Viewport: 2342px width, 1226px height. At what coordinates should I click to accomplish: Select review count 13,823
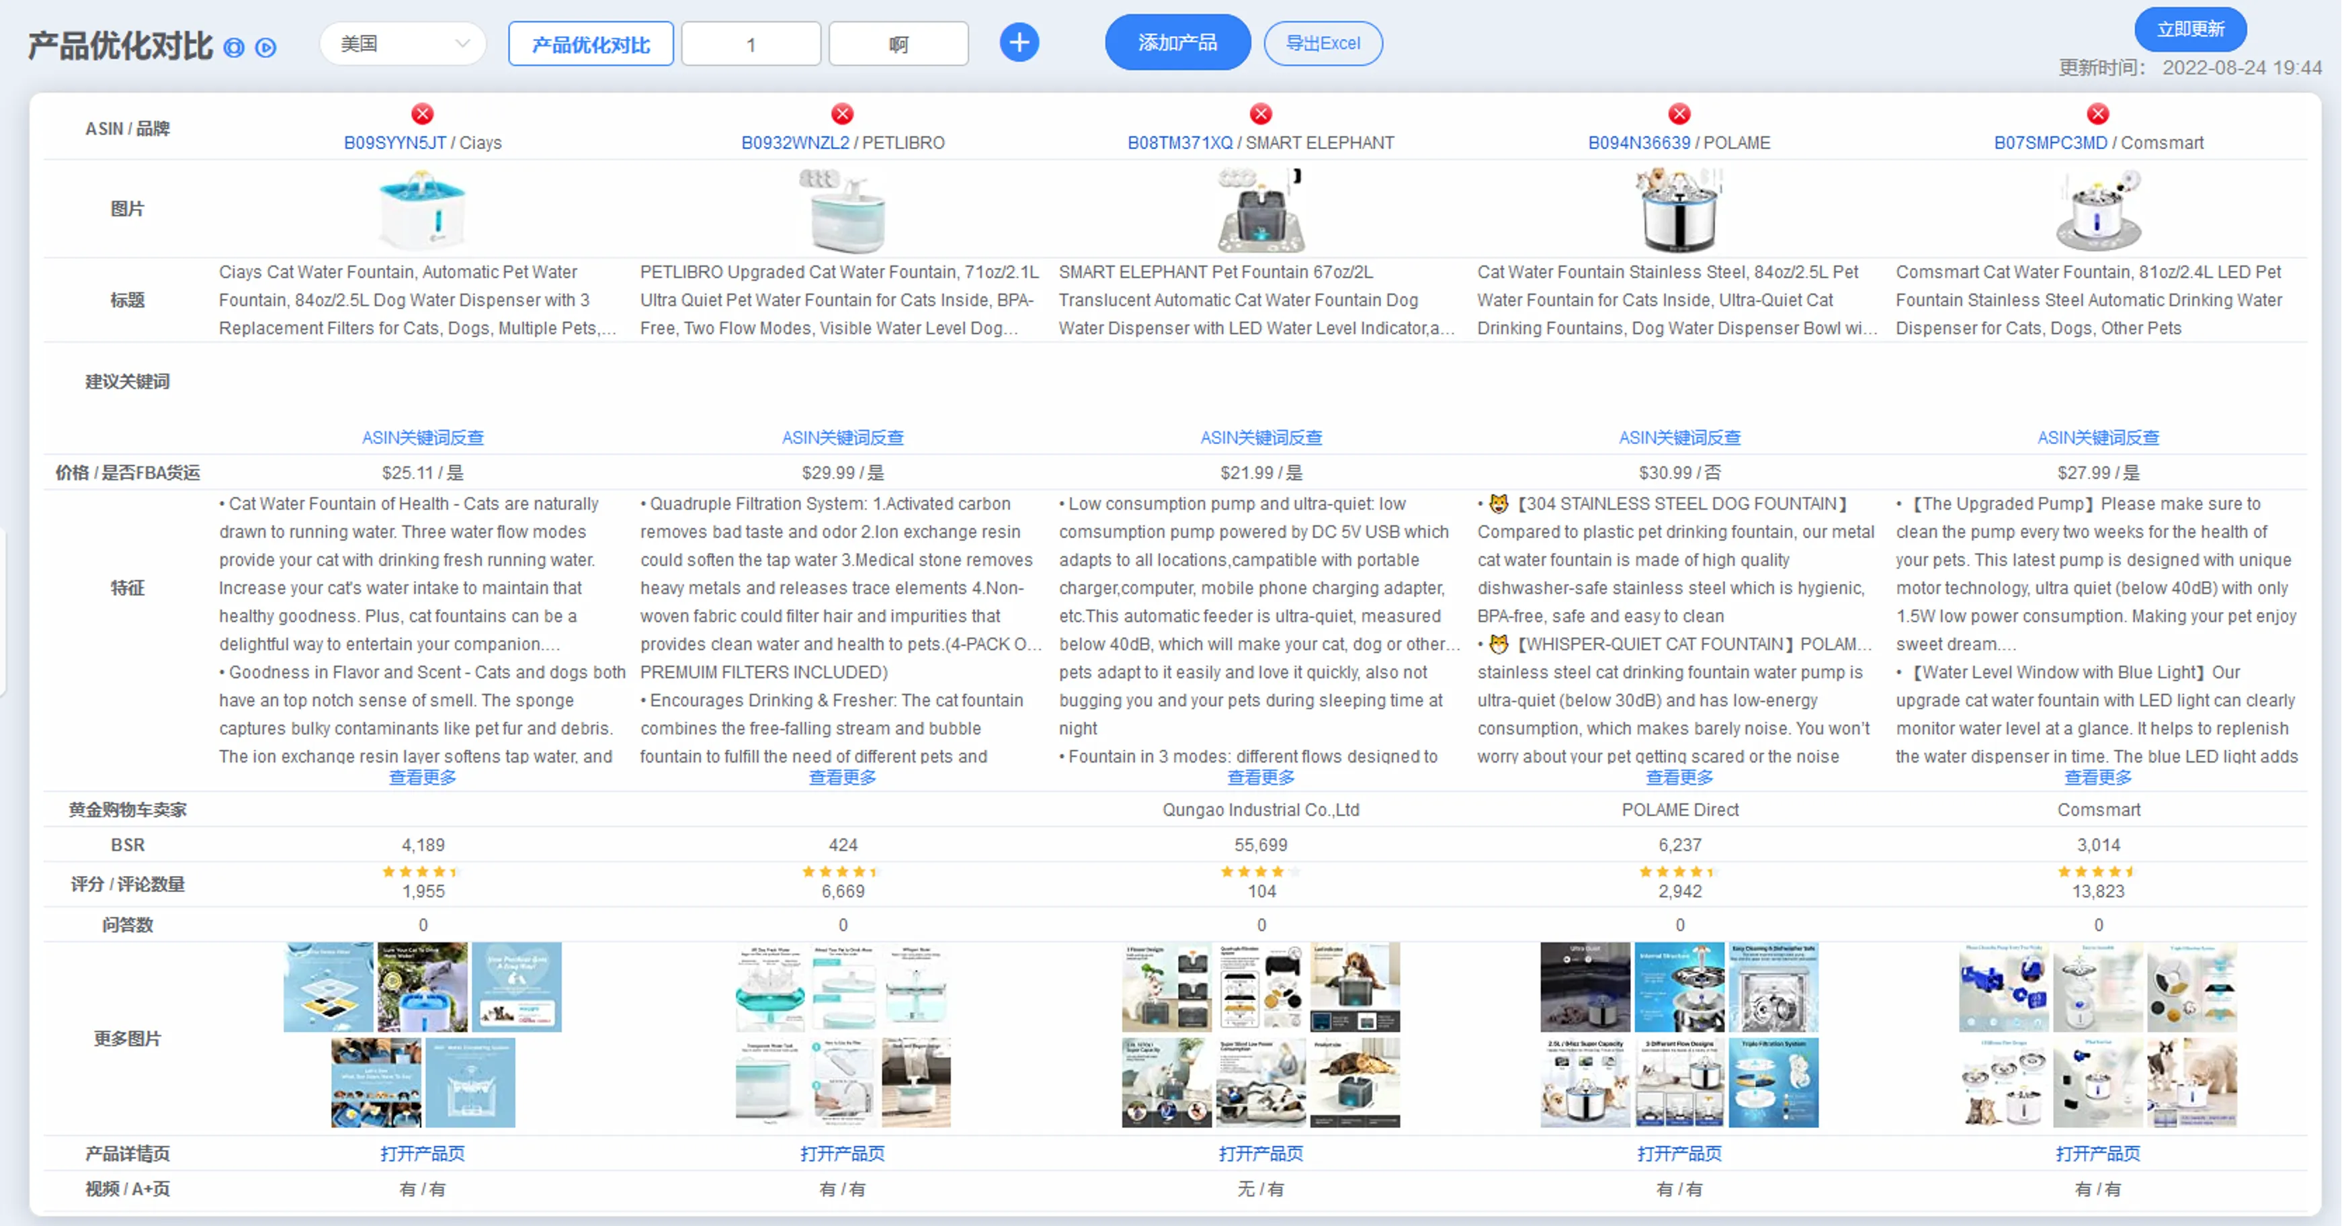pos(2097,891)
